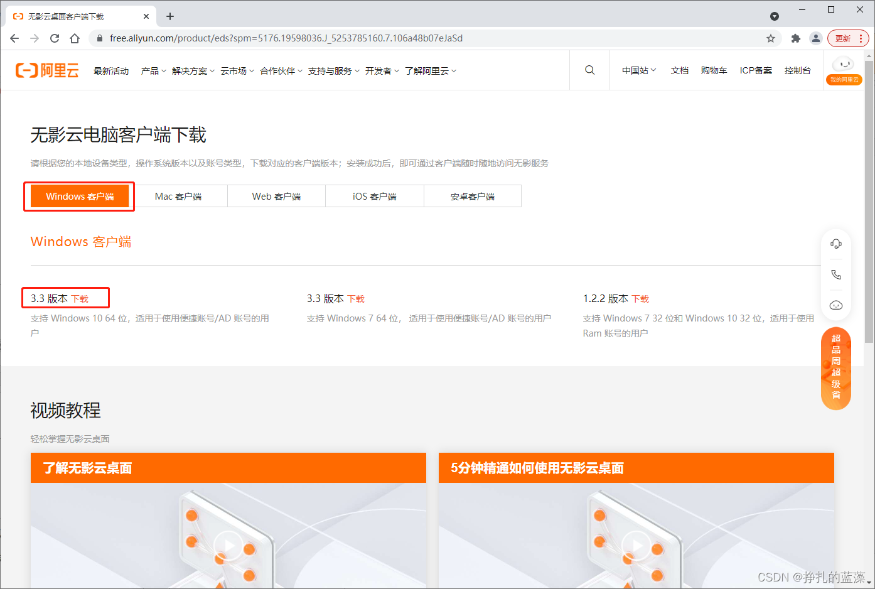
Task: Click the headset customer-service icon
Action: [x=835, y=244]
